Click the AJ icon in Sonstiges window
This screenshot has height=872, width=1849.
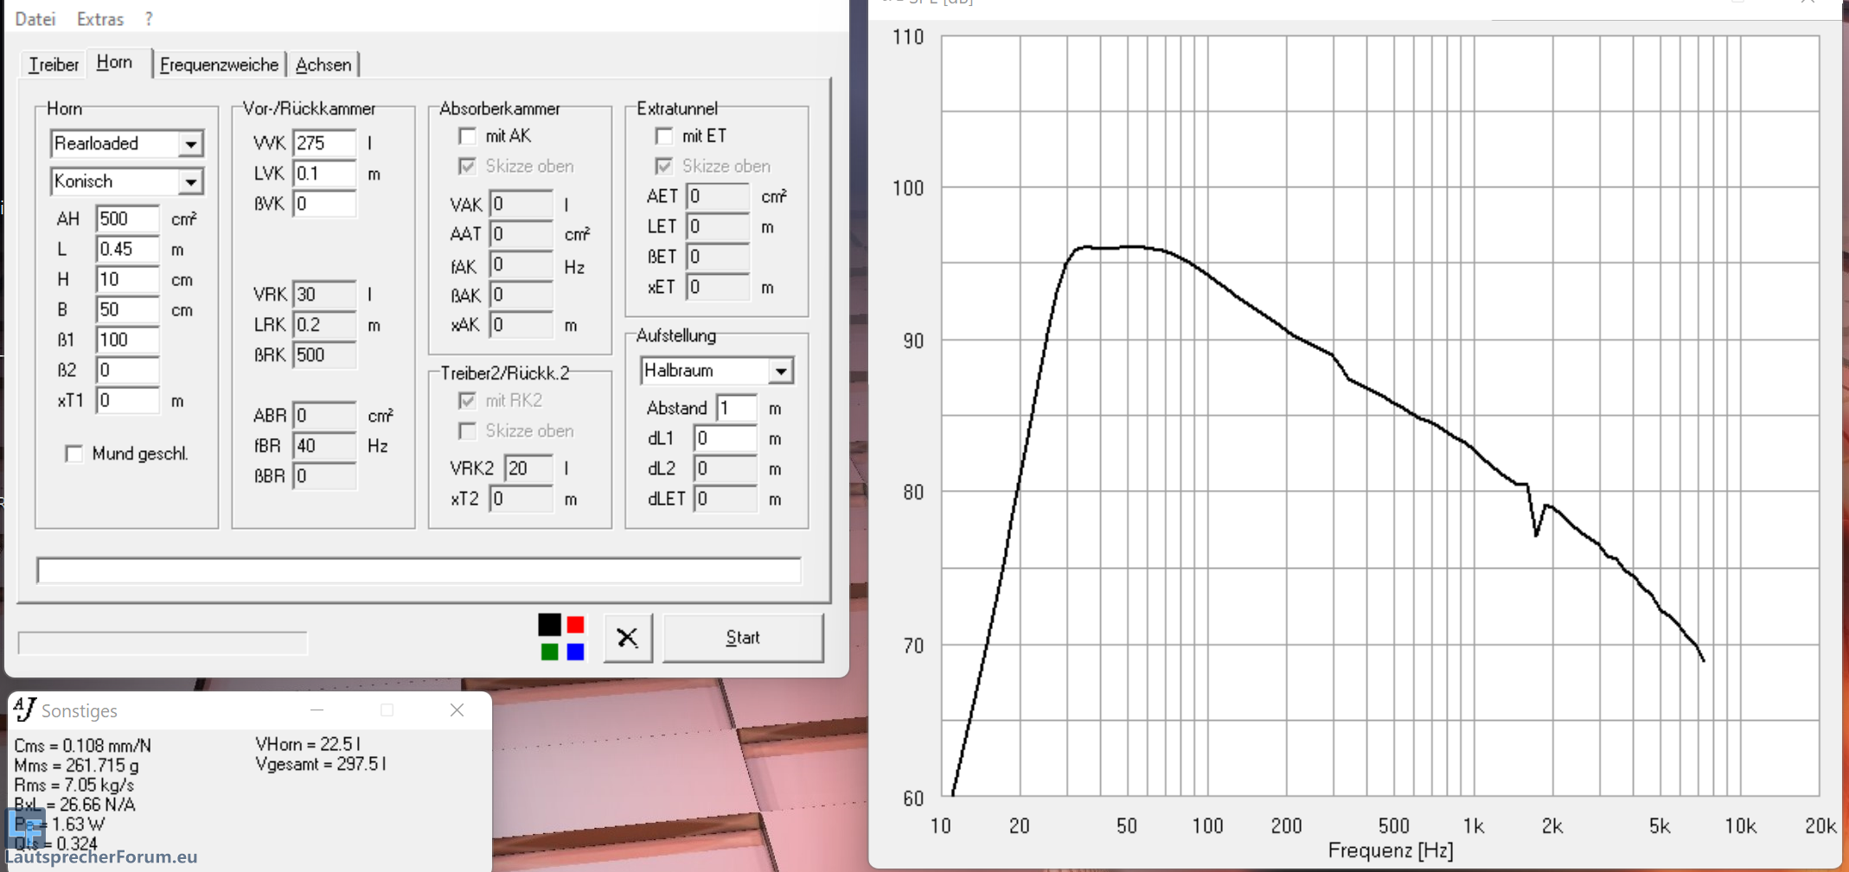[25, 710]
